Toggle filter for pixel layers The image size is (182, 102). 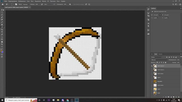167,57
